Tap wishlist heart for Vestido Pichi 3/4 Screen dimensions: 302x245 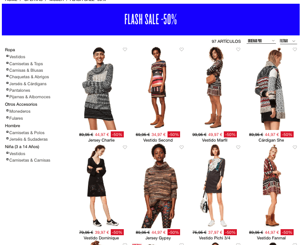(x=238, y=147)
